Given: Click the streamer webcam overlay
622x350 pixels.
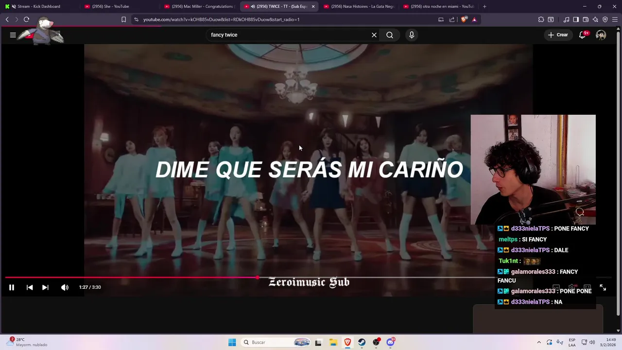Looking at the screenshot, I should 533,170.
